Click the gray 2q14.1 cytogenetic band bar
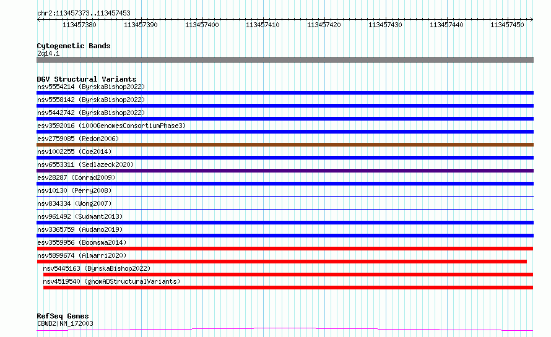551x337 pixels. click(x=285, y=60)
